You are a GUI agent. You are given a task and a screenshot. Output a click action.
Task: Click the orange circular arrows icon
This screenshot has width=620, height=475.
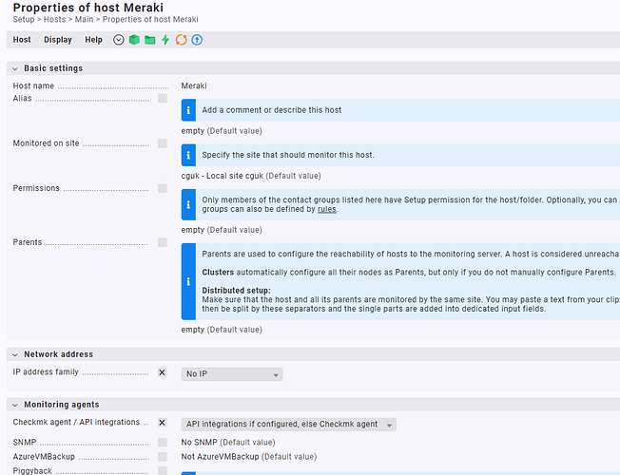tap(181, 40)
